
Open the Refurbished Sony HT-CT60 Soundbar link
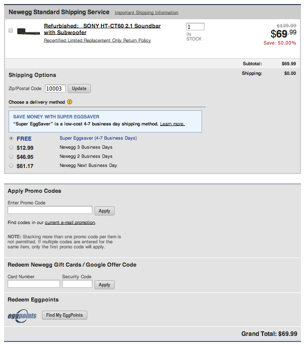click(102, 29)
